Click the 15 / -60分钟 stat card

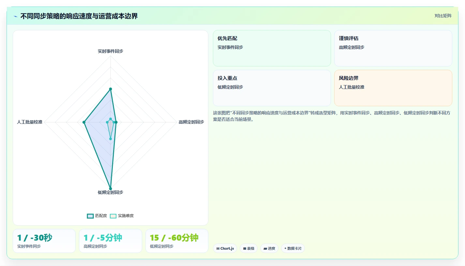(177, 241)
